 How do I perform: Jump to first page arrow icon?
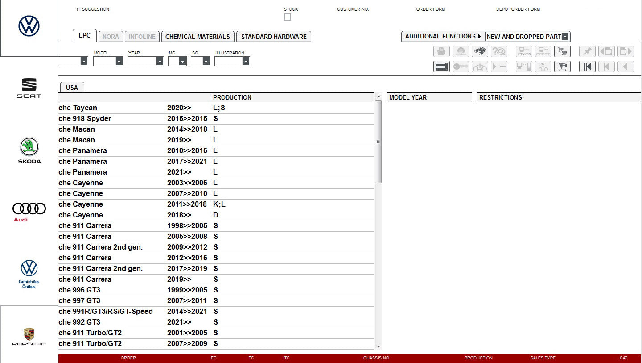tap(587, 67)
